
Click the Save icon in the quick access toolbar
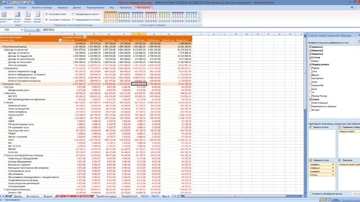click(x=4, y=2)
